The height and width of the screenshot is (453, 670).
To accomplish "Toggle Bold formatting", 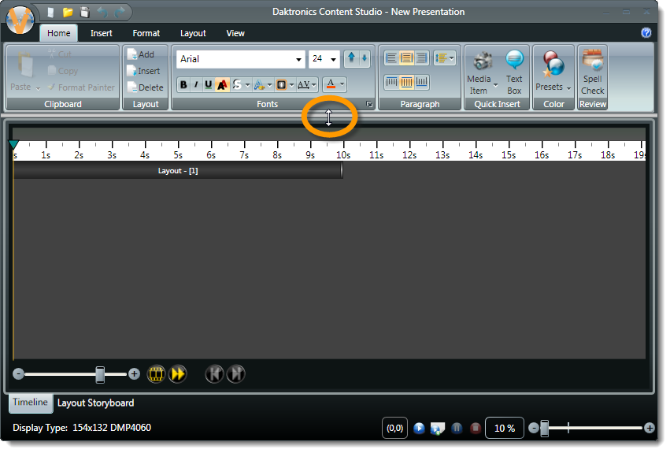I will point(183,85).
